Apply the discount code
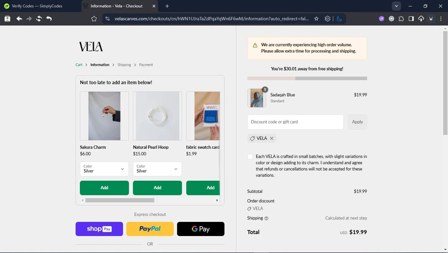This screenshot has width=448, height=253. pyautogui.click(x=357, y=122)
